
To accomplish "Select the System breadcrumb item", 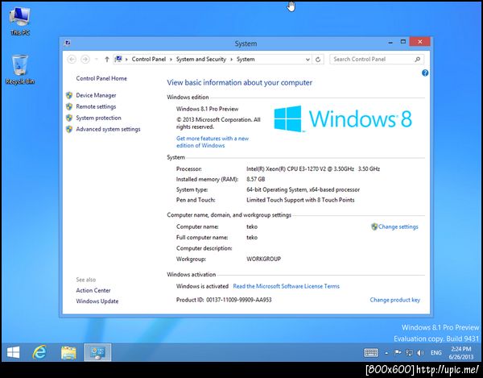I will pos(246,59).
